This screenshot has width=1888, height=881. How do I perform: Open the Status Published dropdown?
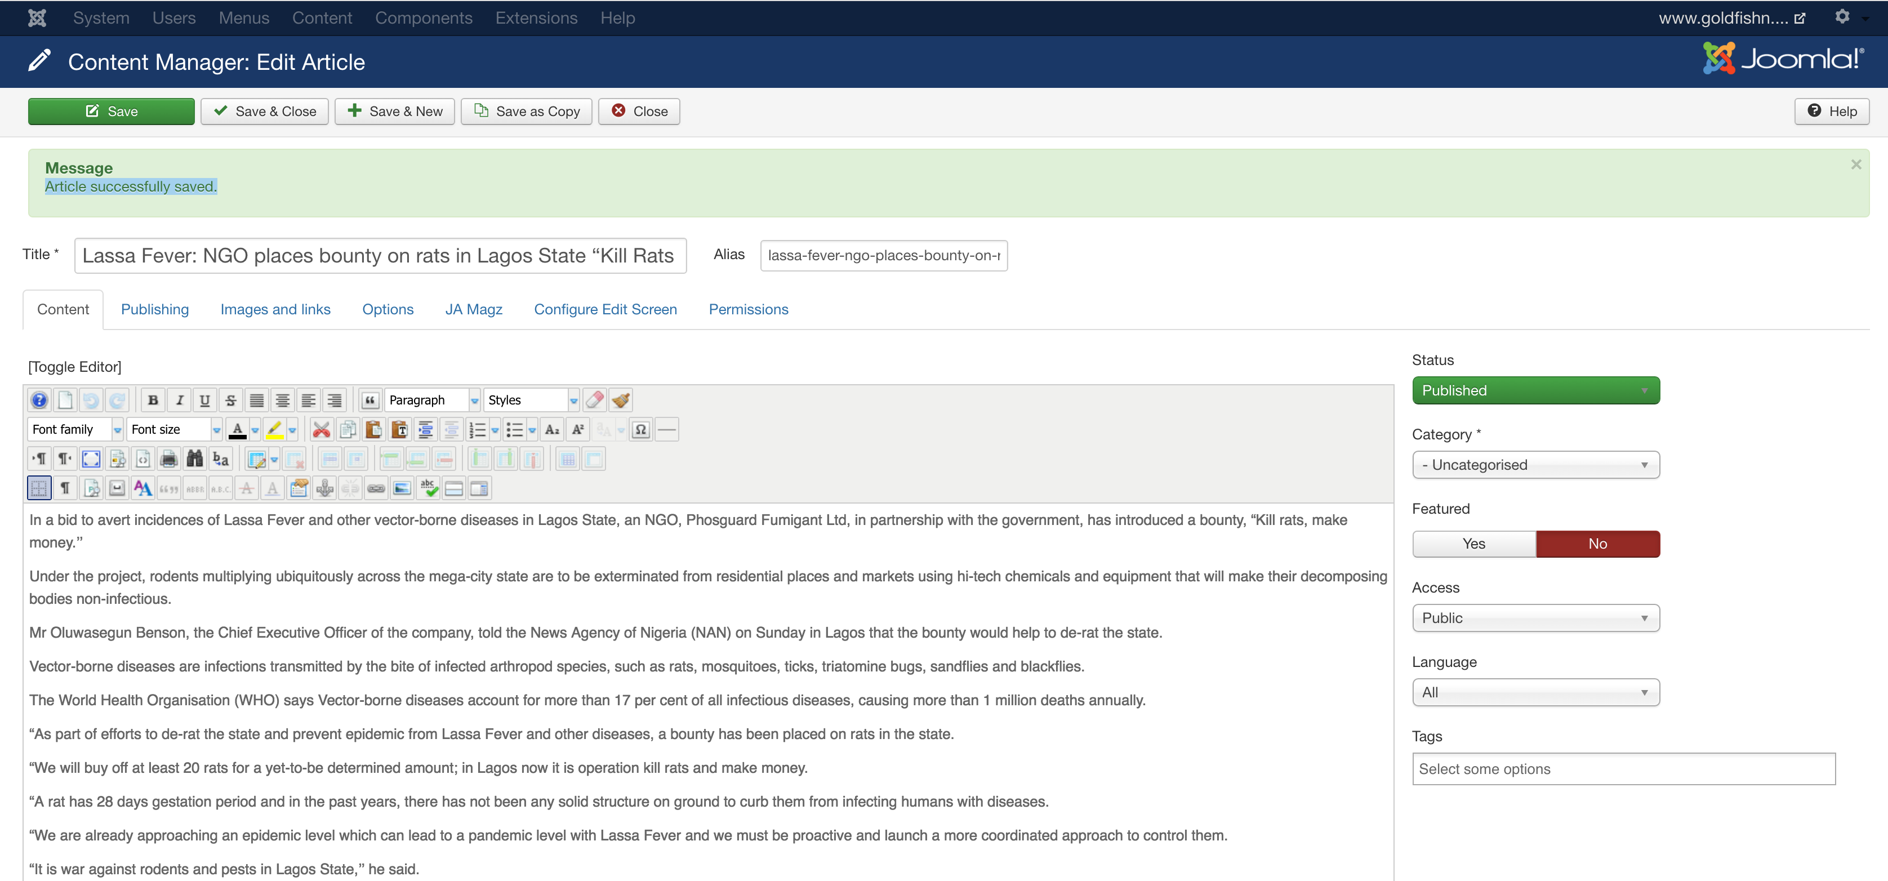1536,391
